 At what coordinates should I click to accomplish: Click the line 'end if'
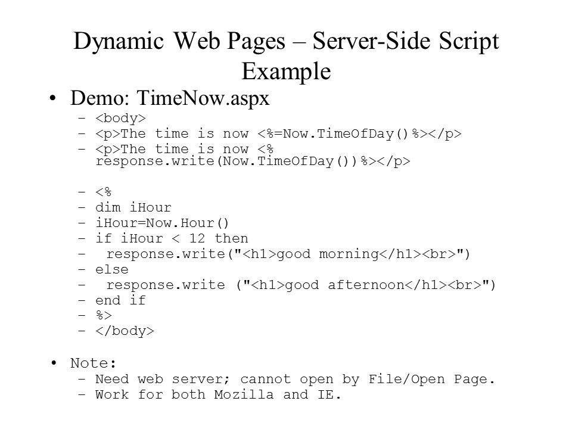click(x=120, y=300)
